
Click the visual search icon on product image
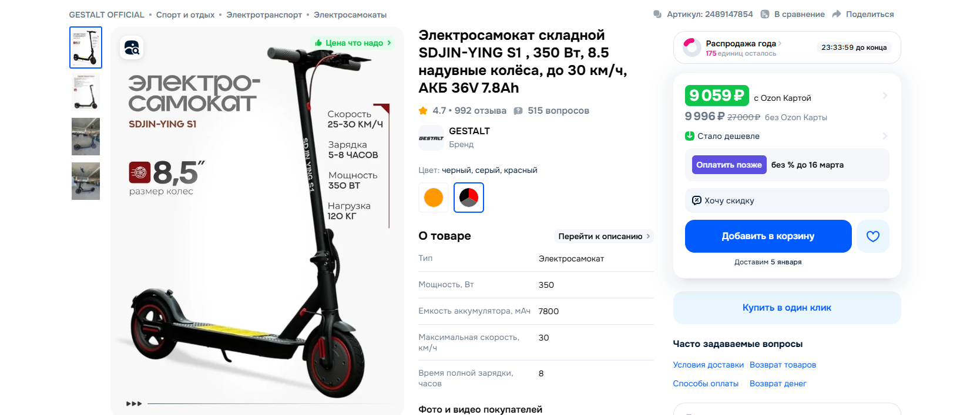(x=132, y=47)
